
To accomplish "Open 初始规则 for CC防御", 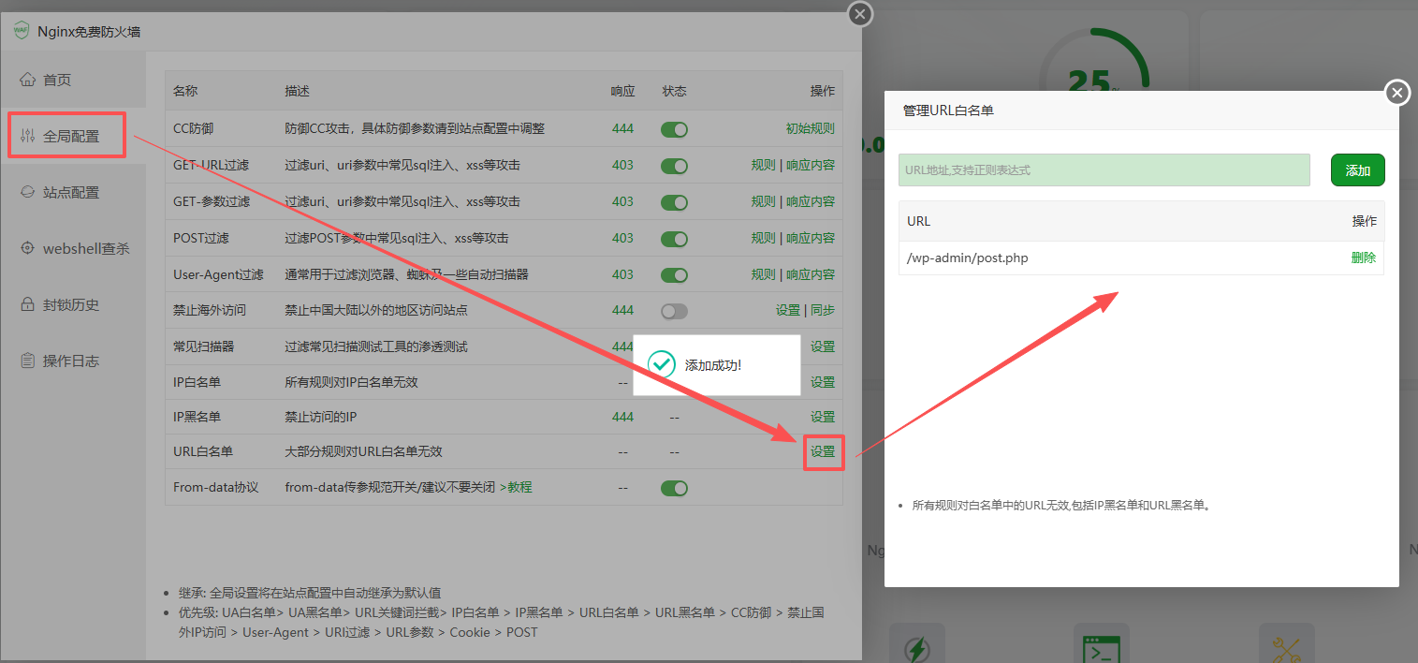I will (810, 128).
